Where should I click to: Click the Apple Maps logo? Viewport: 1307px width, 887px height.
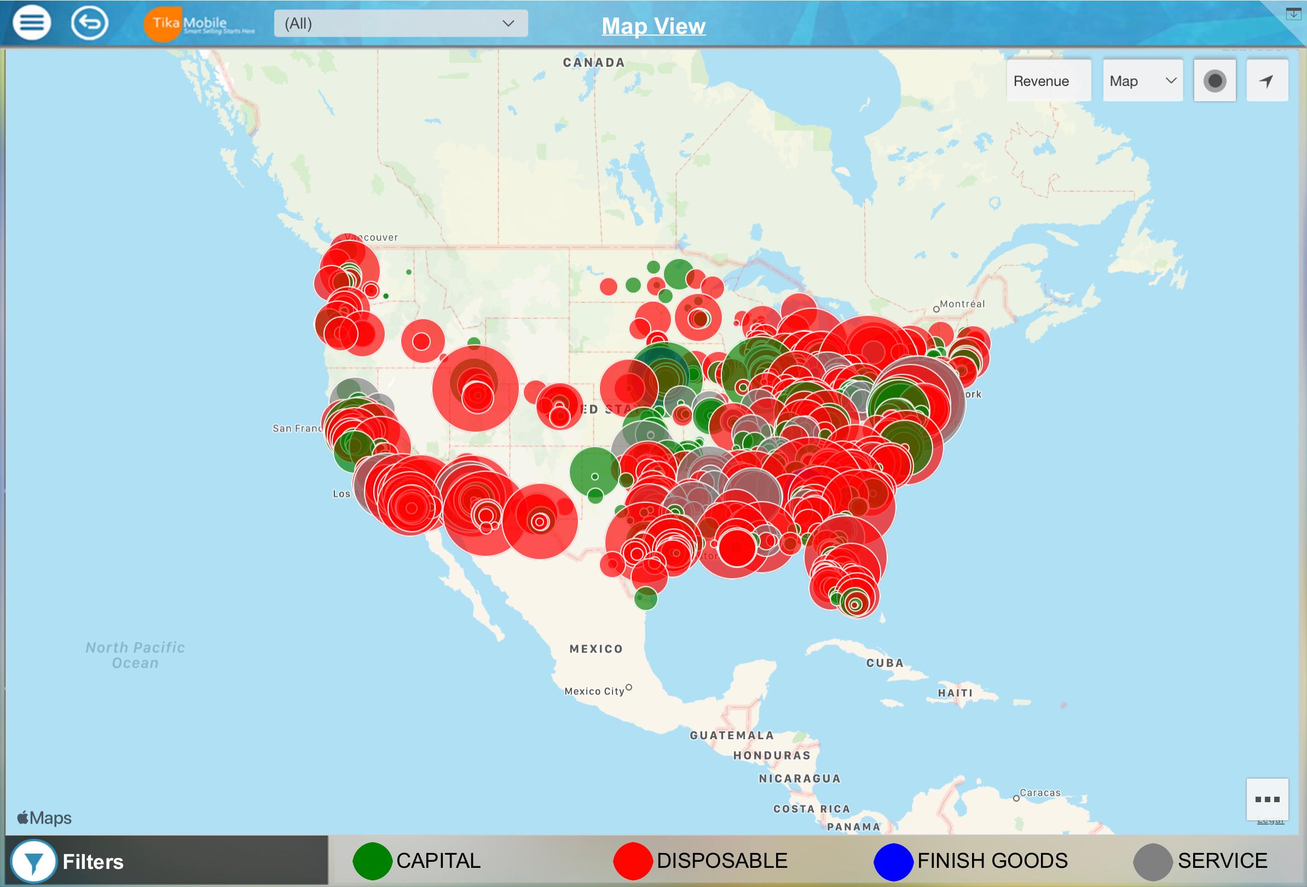pos(44,818)
